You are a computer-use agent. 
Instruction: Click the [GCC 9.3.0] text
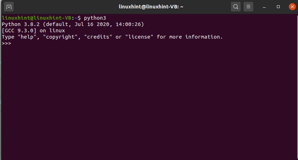coord(19,31)
